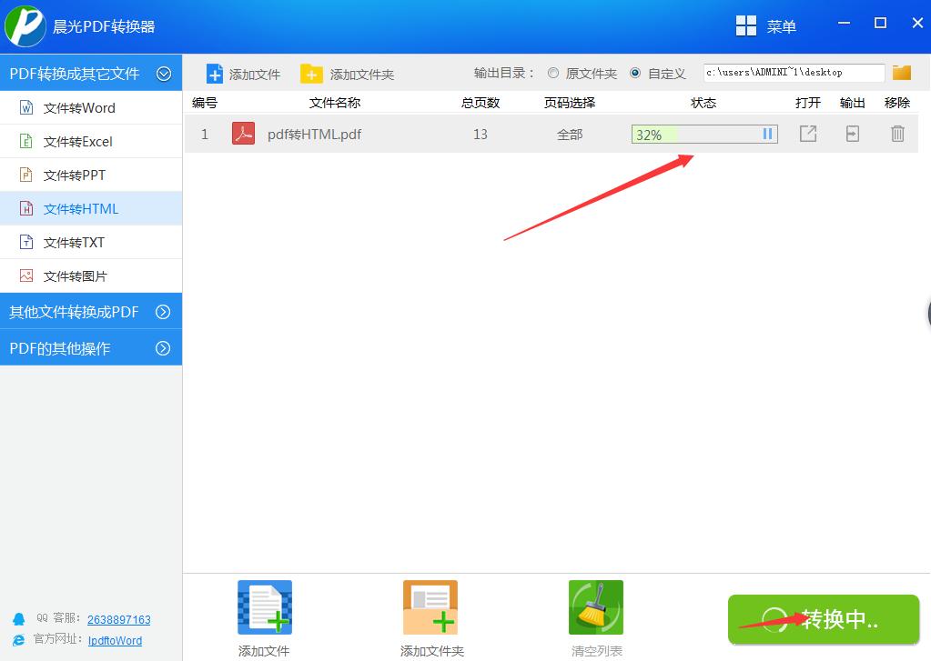
Task: Delete pdf转HTML.pdf using the trash icon
Action: click(x=897, y=134)
